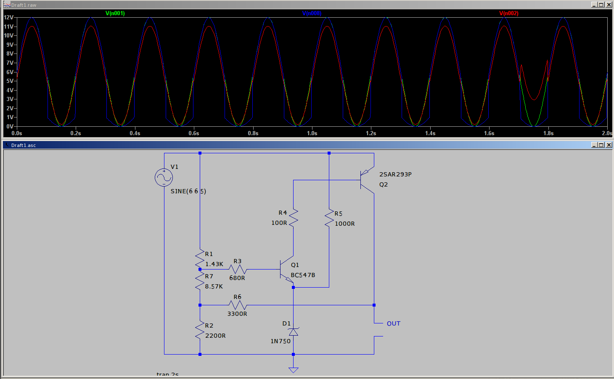
Task: Click the 12V vertical axis label
Action: point(8,17)
